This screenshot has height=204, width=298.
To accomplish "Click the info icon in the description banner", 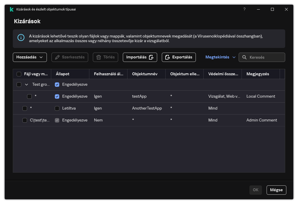I will coord(21,38).
